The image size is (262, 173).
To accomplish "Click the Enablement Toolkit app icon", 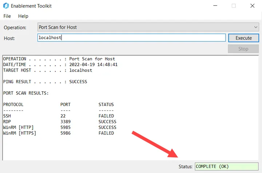I will (x=6, y=6).
